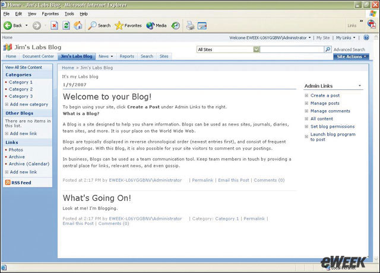This screenshot has width=380, height=273.
Task: Open the browser Home page icon
Action: pyautogui.click(x=78, y=25)
